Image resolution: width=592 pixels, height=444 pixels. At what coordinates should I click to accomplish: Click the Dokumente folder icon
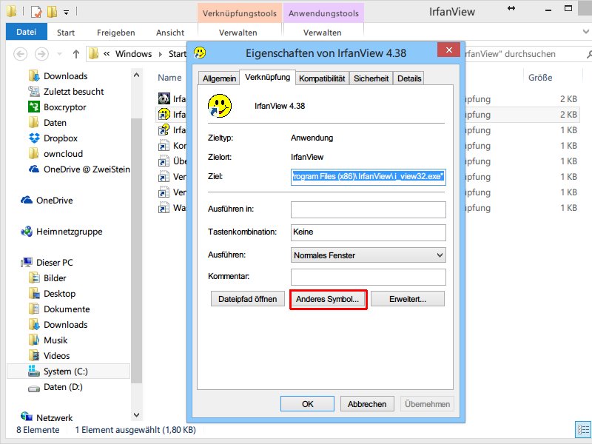[x=34, y=309]
